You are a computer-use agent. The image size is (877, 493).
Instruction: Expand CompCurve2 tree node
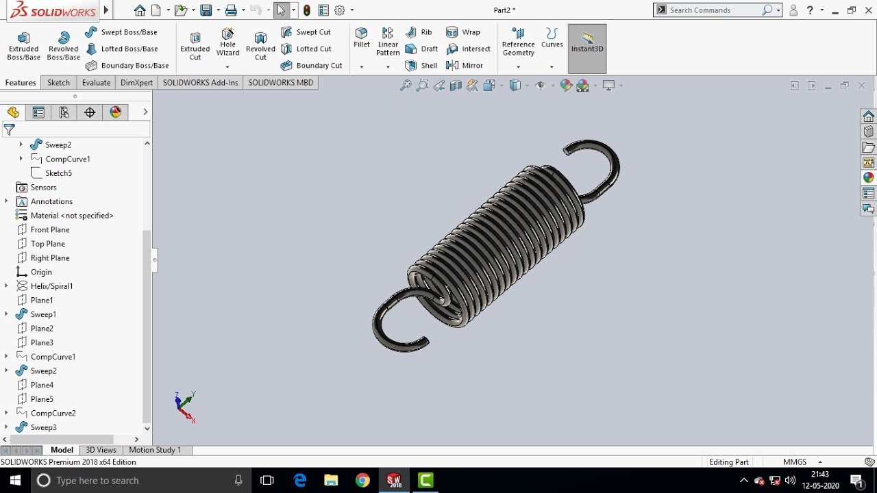pos(7,413)
